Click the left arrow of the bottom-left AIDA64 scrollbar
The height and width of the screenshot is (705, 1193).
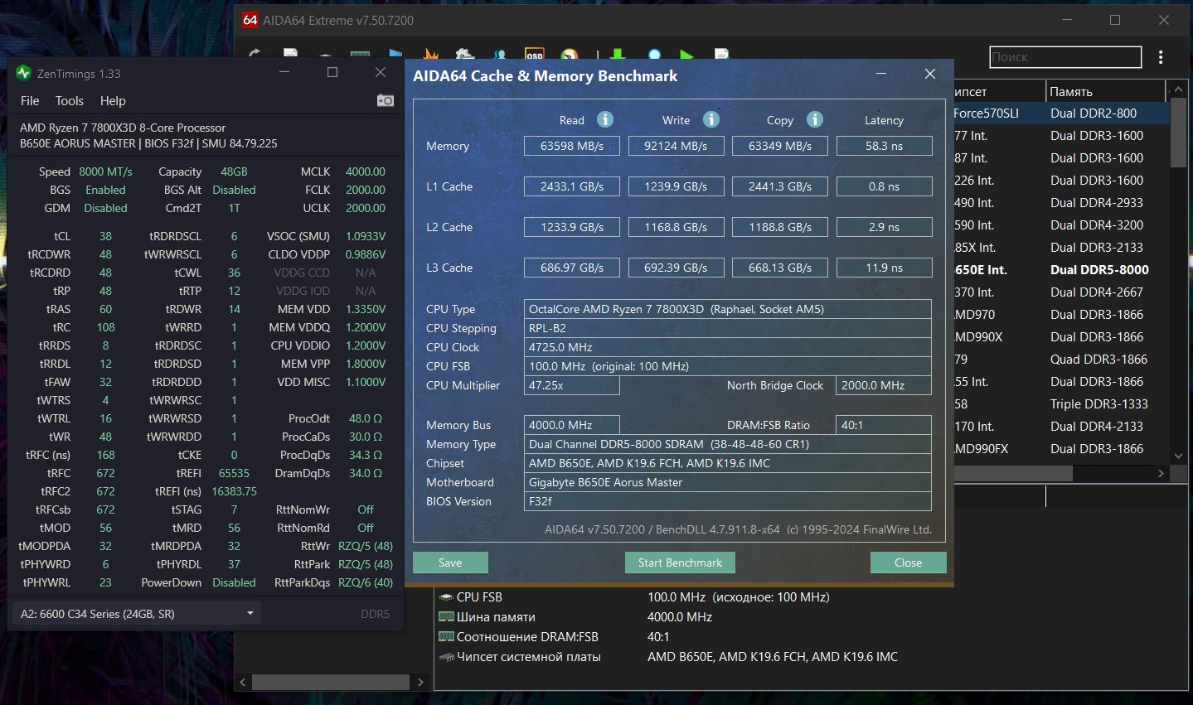243,683
